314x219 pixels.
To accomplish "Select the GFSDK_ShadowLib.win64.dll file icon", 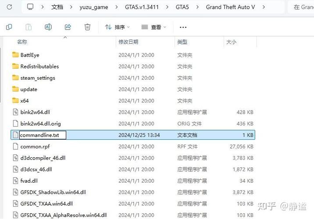I will (x=15, y=192).
